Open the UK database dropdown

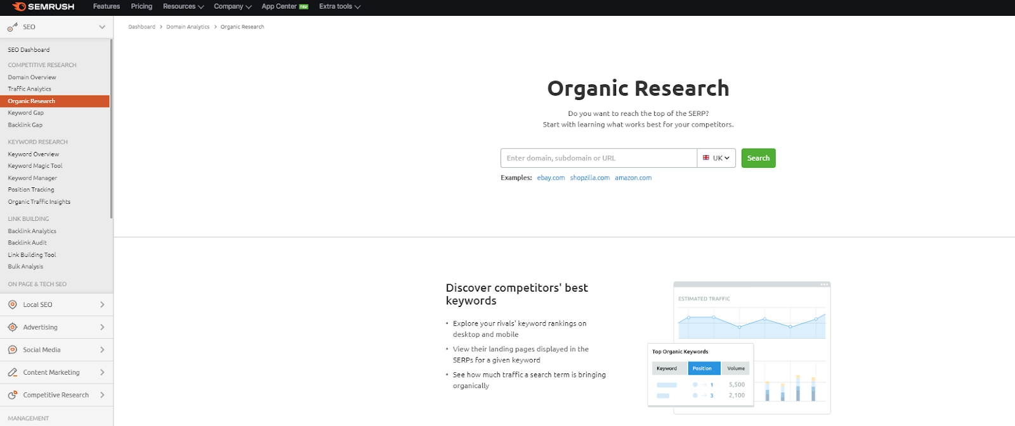(x=716, y=158)
